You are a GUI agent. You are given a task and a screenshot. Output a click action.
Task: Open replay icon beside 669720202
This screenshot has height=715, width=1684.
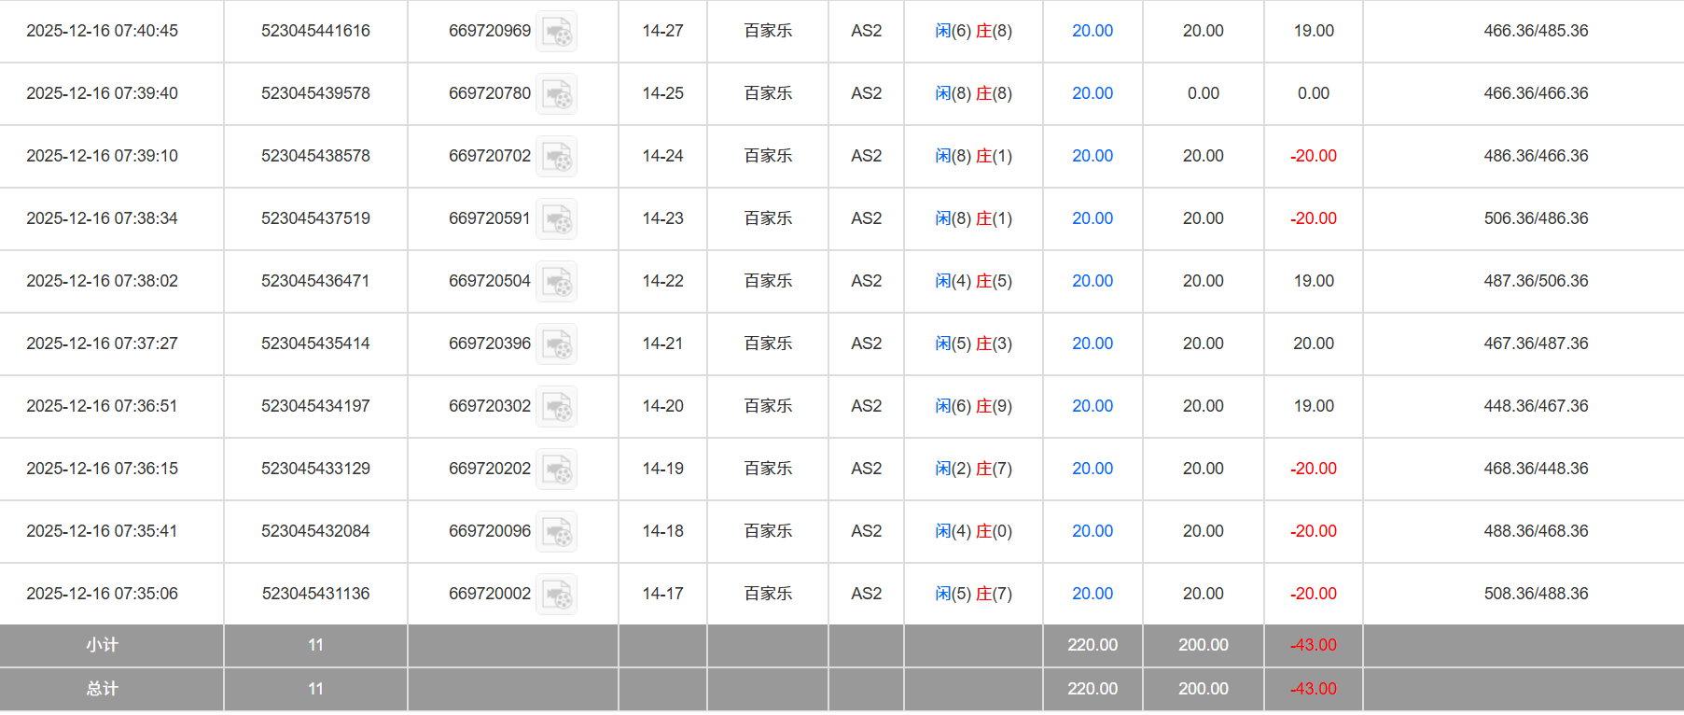[557, 470]
